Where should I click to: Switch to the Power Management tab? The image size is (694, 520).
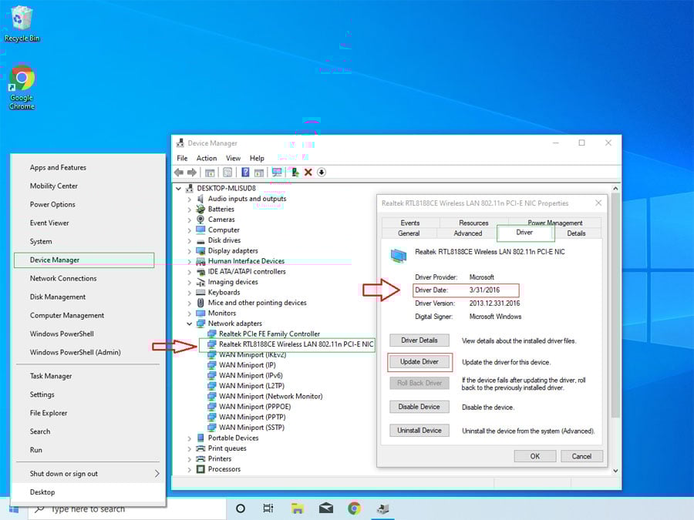[x=555, y=223]
